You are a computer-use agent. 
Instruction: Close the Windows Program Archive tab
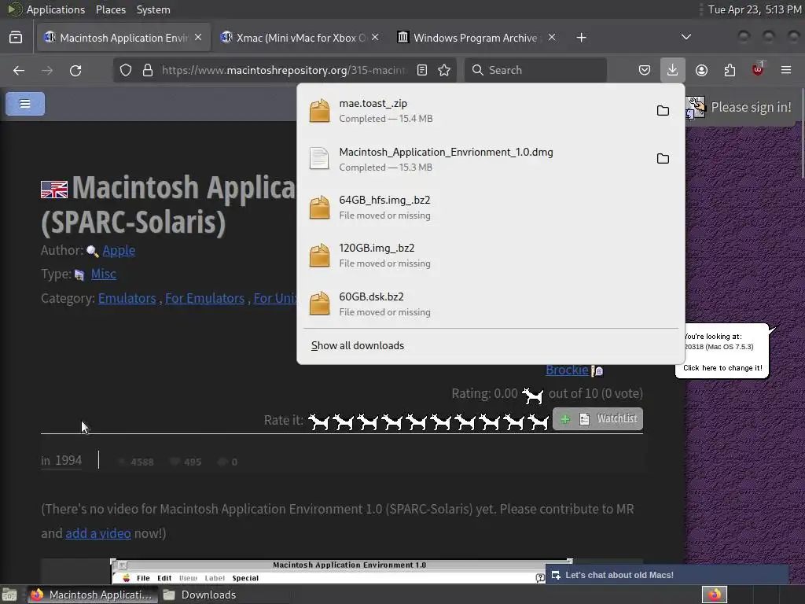tap(552, 37)
